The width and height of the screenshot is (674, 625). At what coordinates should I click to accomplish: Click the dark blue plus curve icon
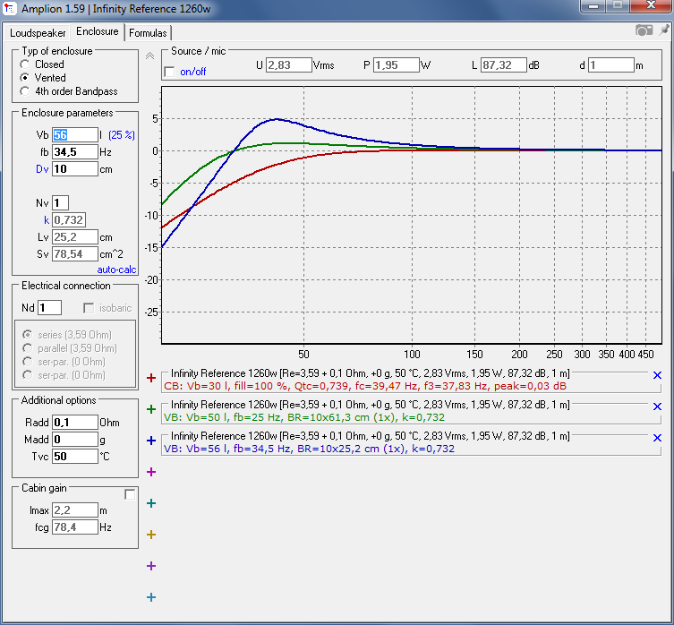tap(151, 441)
